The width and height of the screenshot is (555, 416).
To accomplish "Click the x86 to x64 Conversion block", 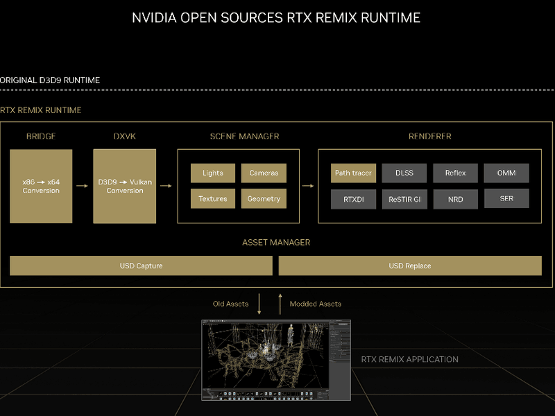I will 41,186.
